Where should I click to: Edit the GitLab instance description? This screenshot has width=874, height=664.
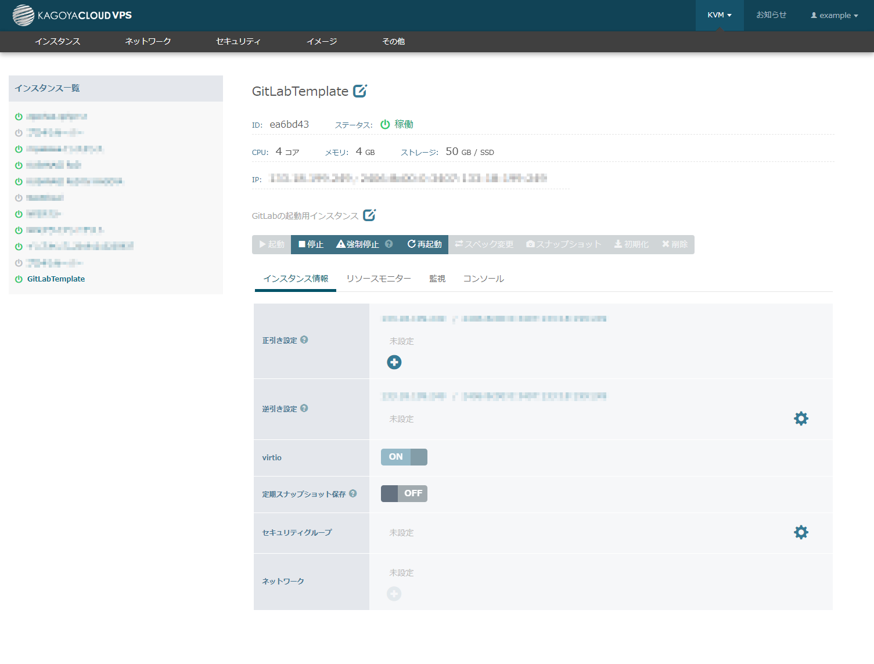(x=369, y=215)
